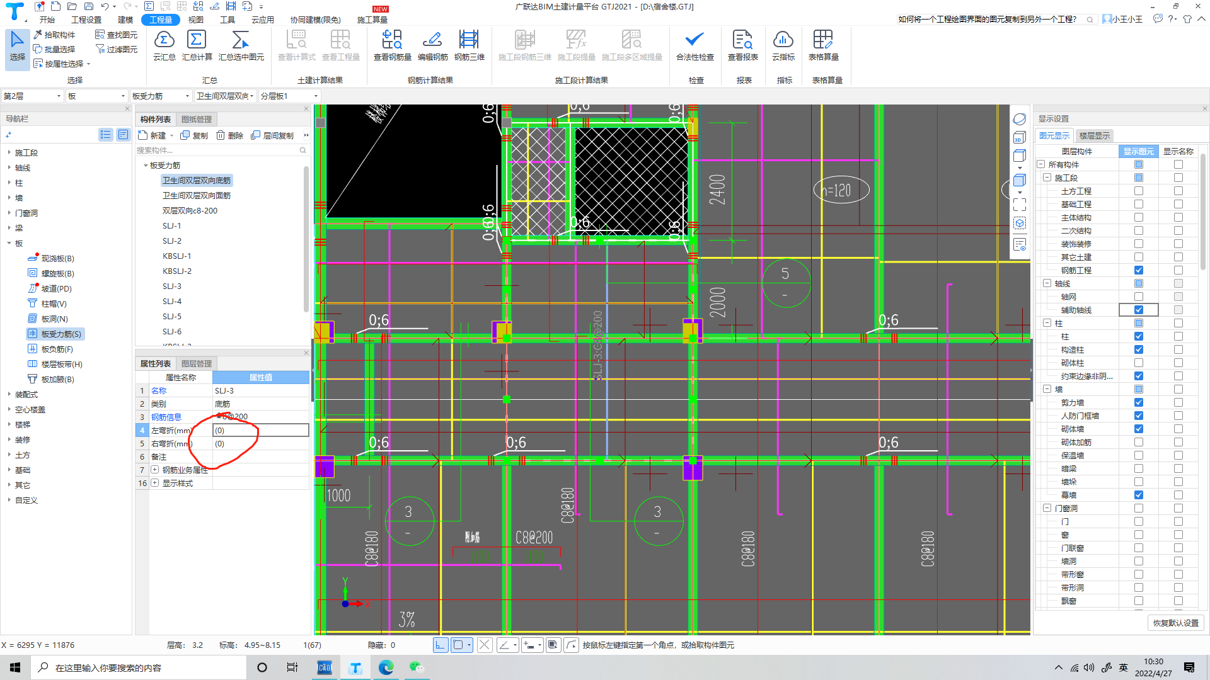Click 查找图元 tool
The width and height of the screenshot is (1210, 680).
116,35
